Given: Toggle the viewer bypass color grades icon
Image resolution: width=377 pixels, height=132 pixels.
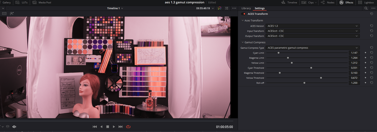Looking at the screenshot, I should click(219, 8).
